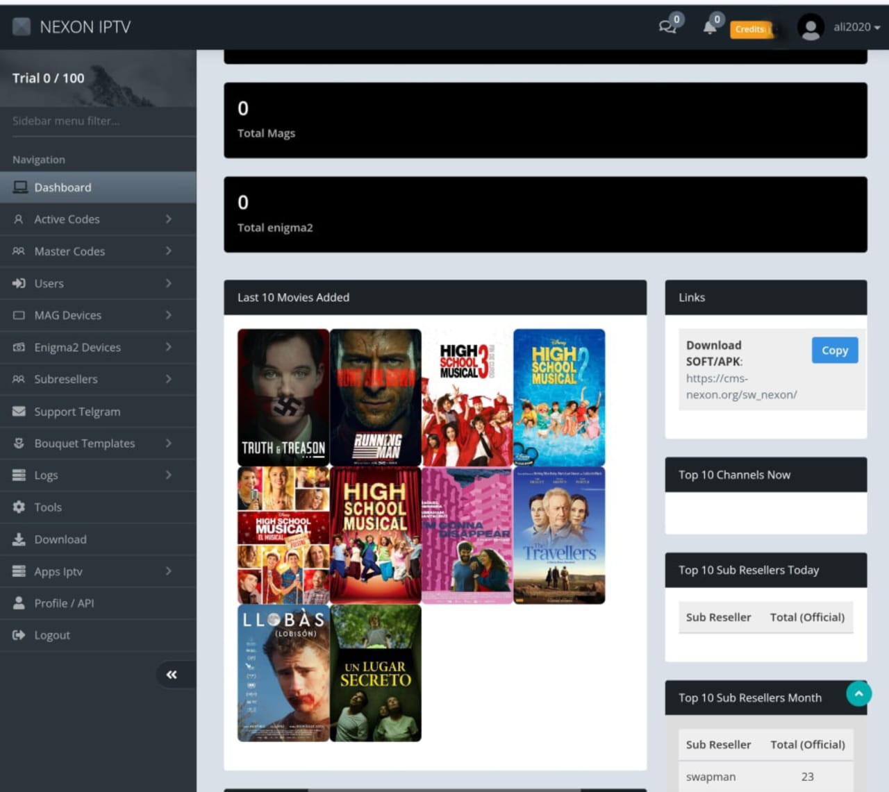This screenshot has width=889, height=792.
Task: Open the Dashboard menu item
Action: click(98, 187)
